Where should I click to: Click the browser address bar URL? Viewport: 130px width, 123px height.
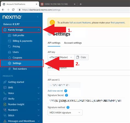pos(41,10)
